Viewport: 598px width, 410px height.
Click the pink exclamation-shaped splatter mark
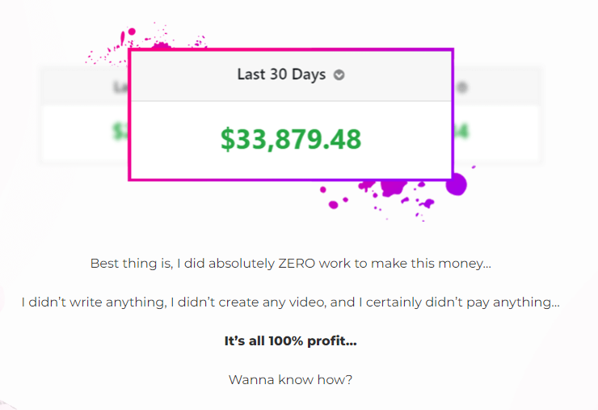pyautogui.click(x=122, y=39)
